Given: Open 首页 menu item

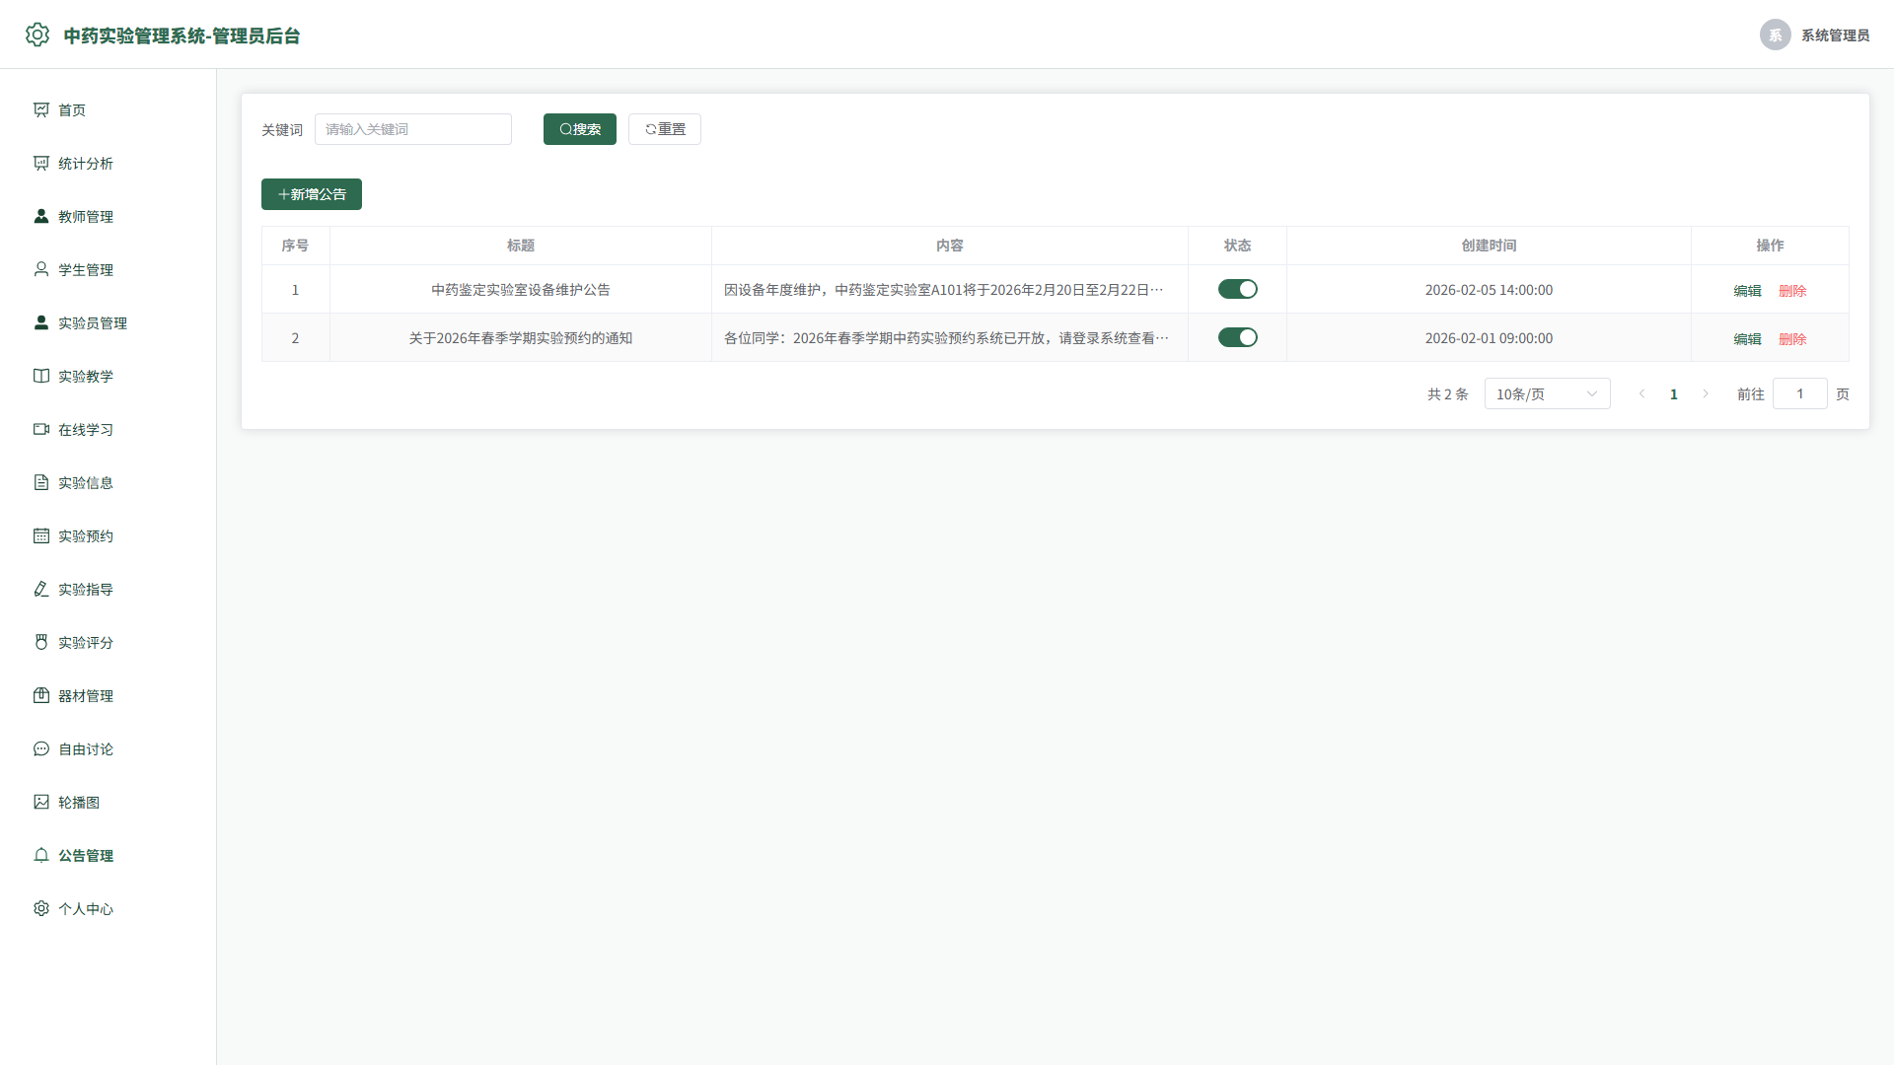Looking at the screenshot, I should [x=109, y=109].
